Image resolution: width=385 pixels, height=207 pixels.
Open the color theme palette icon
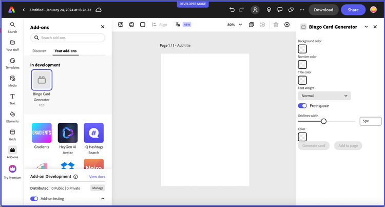click(131, 25)
